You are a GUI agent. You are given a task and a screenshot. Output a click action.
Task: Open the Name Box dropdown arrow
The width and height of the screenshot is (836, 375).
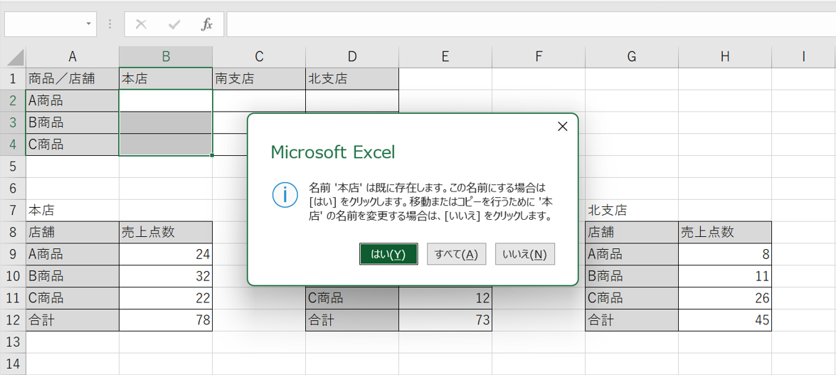[x=89, y=24]
